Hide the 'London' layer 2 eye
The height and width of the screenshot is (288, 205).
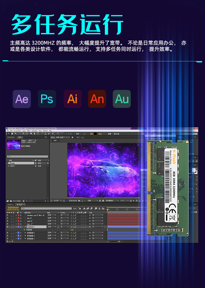pyautogui.click(x=7, y=215)
